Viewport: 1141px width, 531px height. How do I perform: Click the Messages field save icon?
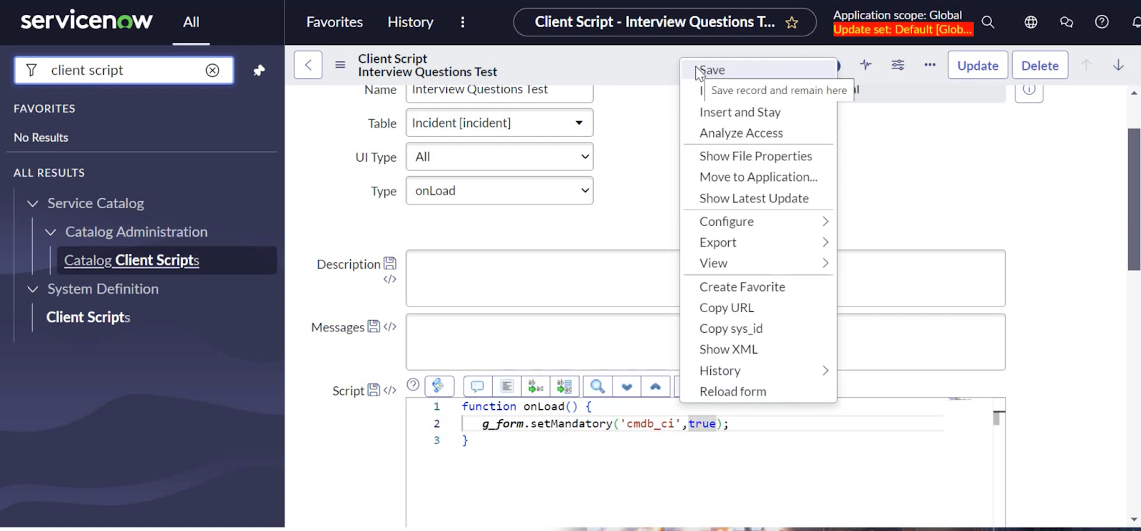(x=374, y=326)
